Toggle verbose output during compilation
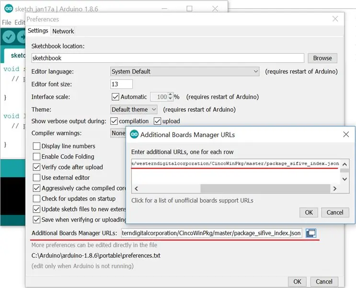Image resolution: width=356 pixels, height=288 pixels. pyautogui.click(x=114, y=121)
